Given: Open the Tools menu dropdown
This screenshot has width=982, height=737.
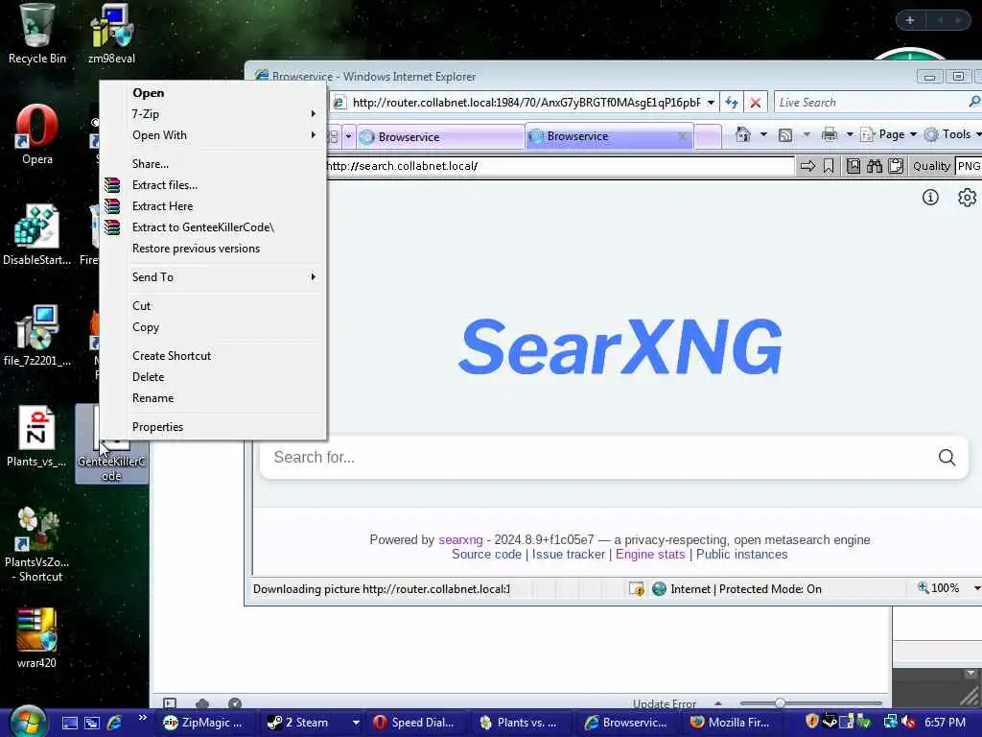Looking at the screenshot, I should pyautogui.click(x=952, y=134).
